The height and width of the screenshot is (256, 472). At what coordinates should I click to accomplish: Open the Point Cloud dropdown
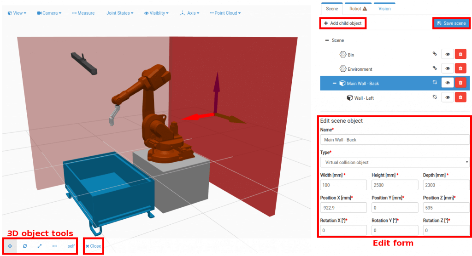point(225,13)
